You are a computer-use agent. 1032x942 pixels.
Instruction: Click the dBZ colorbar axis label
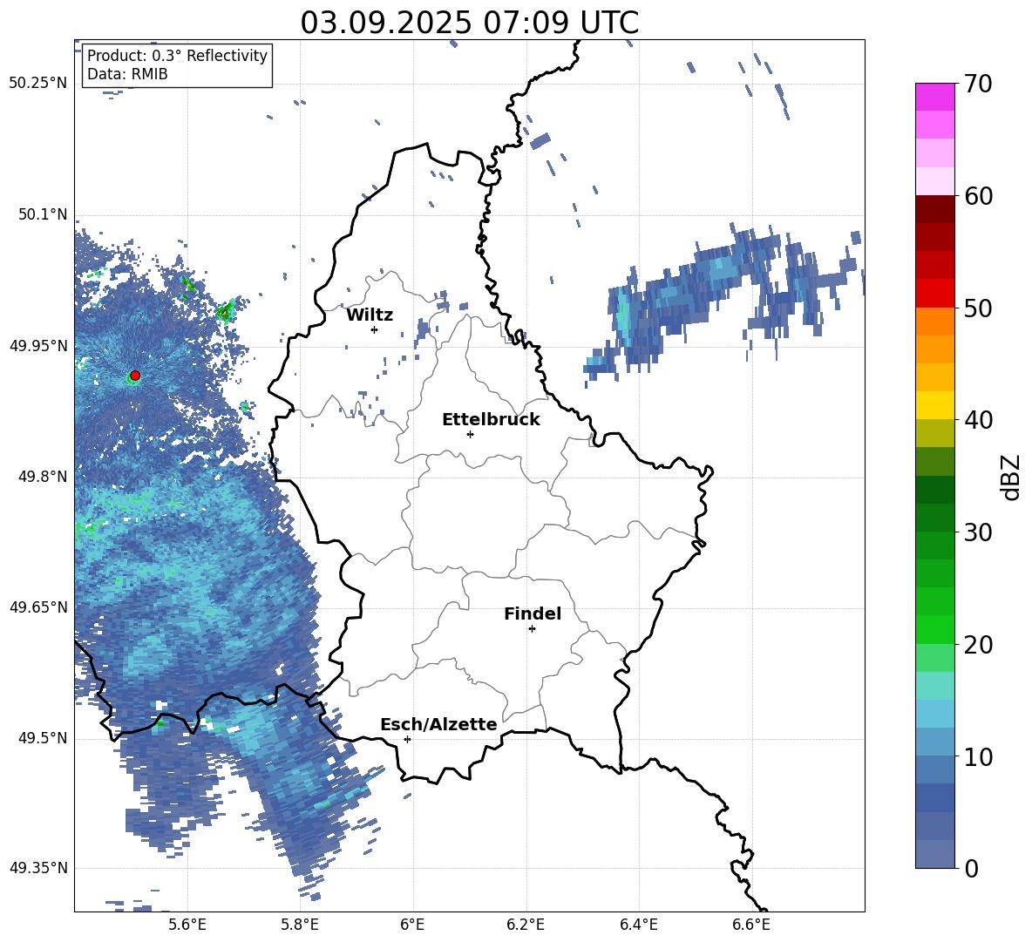click(x=1012, y=478)
